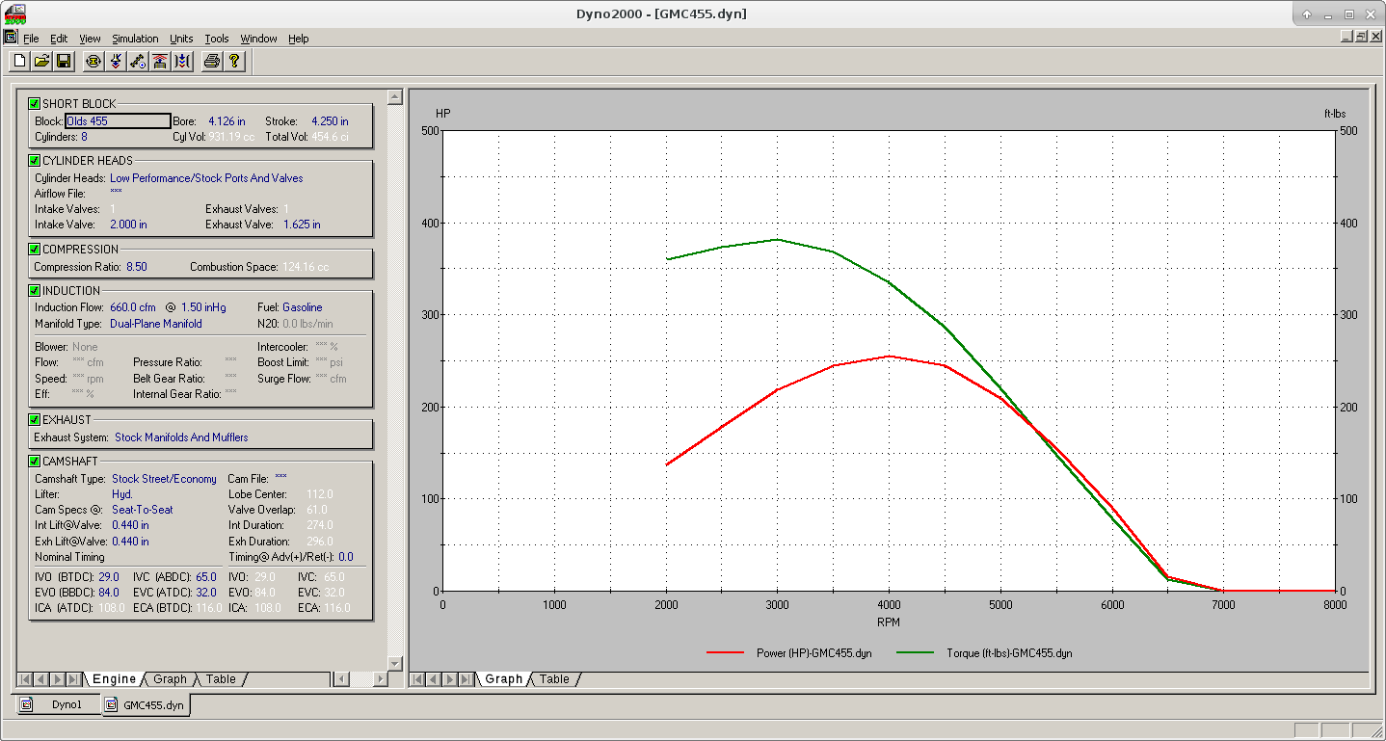Toggle the EXHAUST checkbox
This screenshot has width=1386, height=741.
(x=35, y=419)
